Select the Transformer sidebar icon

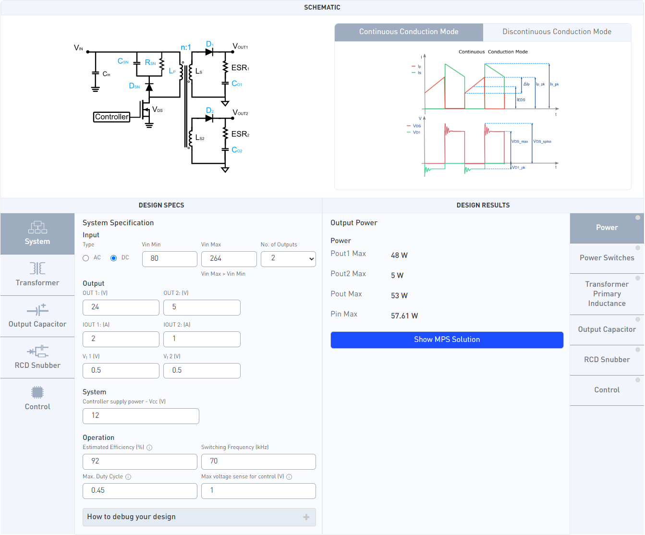pyautogui.click(x=37, y=268)
